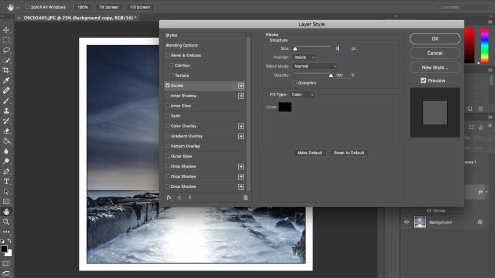Click the fx add-effect icon in Layer Style

[169, 197]
